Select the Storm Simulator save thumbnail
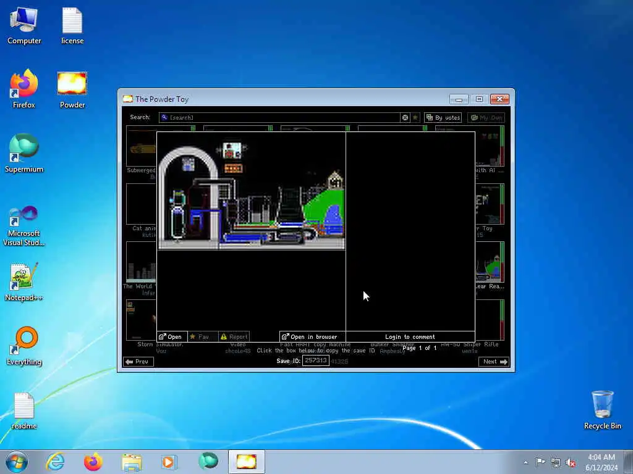Viewport: 633px width, 474px height. tap(141, 320)
